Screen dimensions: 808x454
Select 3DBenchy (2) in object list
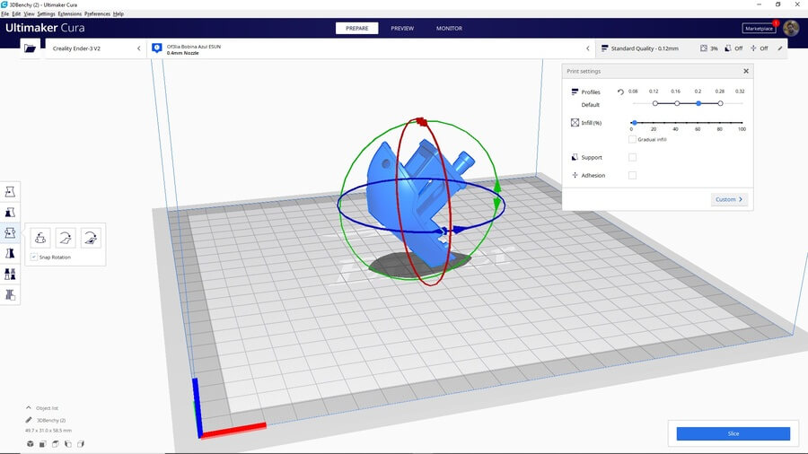51,421
